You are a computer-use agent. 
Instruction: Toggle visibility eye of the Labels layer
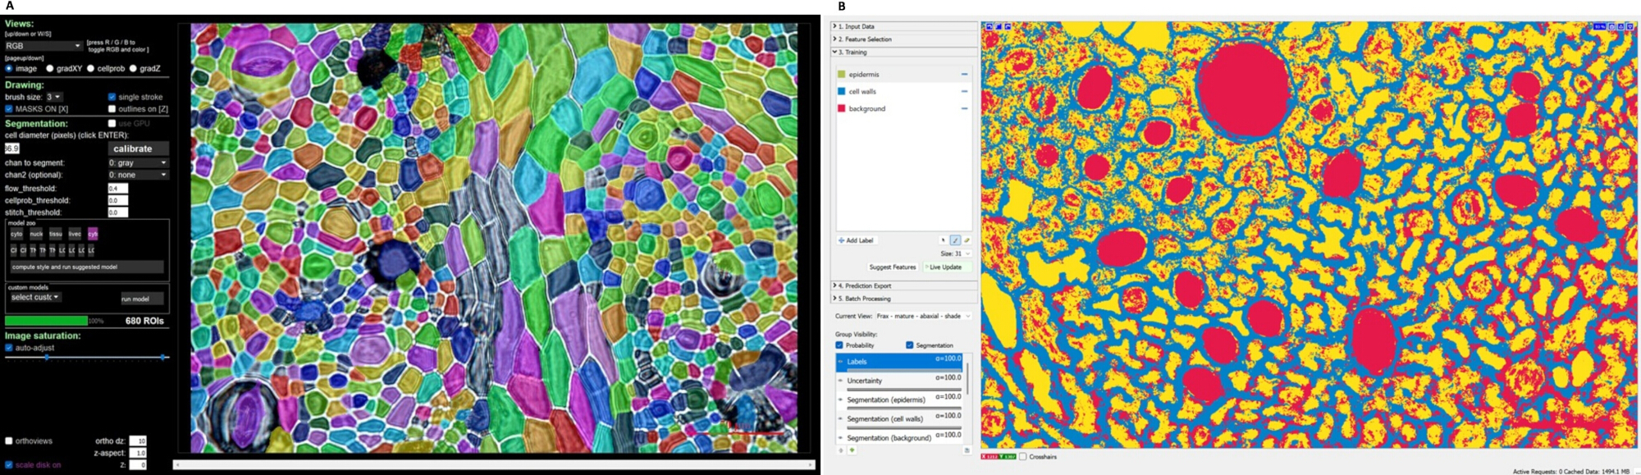pos(841,362)
